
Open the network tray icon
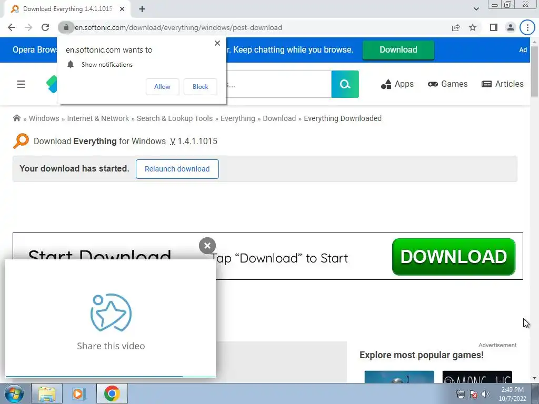pos(460,394)
